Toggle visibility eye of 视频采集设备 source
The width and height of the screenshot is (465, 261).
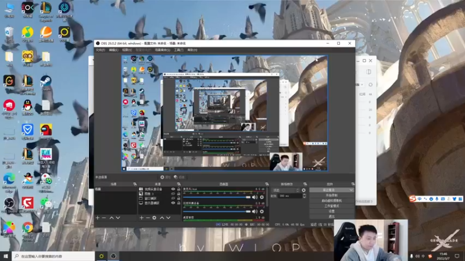point(173,189)
